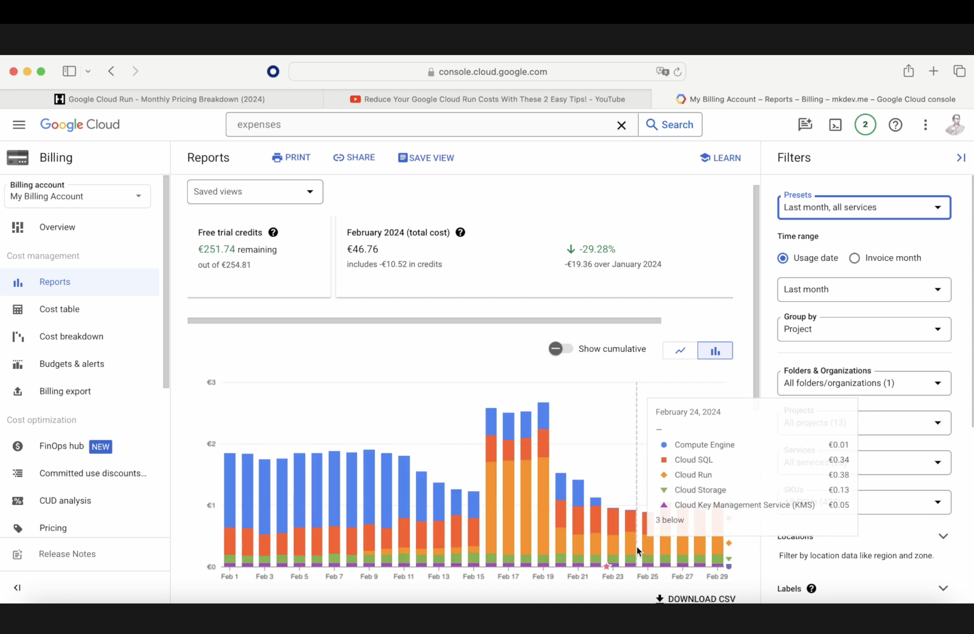Clear the search field with X icon
The height and width of the screenshot is (634, 974).
[x=621, y=125]
